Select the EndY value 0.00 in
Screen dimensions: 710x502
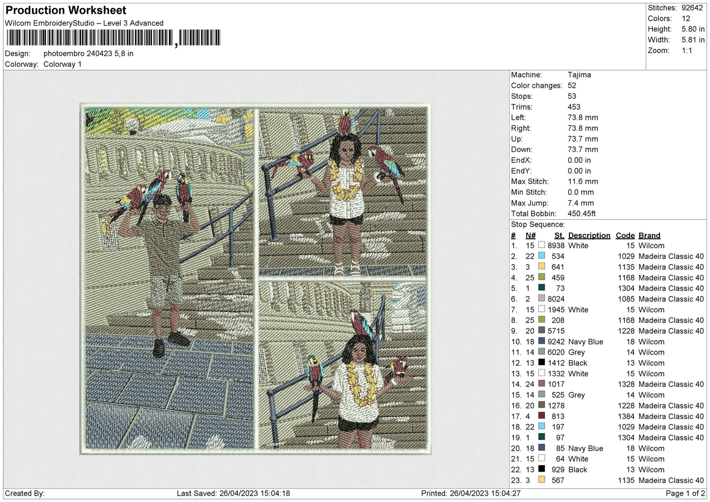point(579,171)
